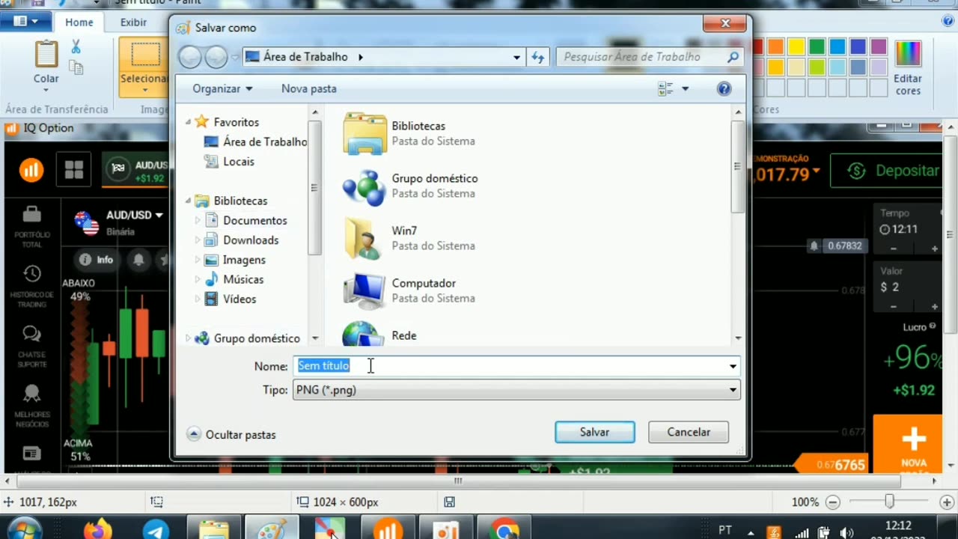Viewport: 958px width, 539px height.
Task: Select the AUD/USD +$1.92 tab in IQ Option
Action: tap(137, 171)
